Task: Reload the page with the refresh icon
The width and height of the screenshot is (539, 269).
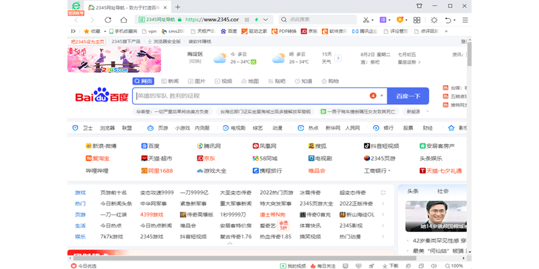Action: coord(108,20)
